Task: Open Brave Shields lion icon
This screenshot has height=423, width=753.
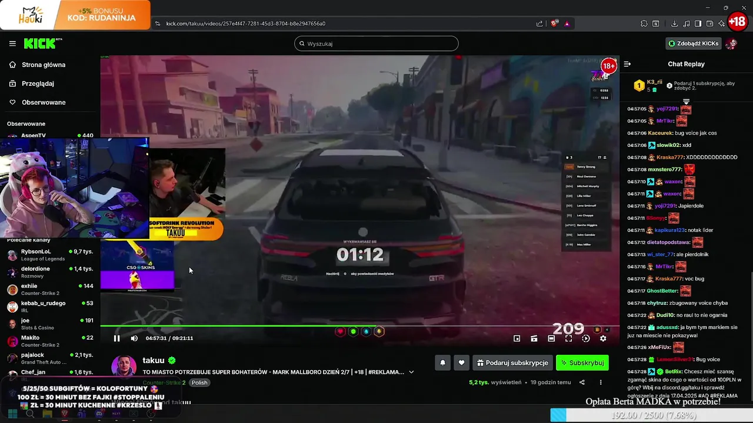Action: point(554,23)
